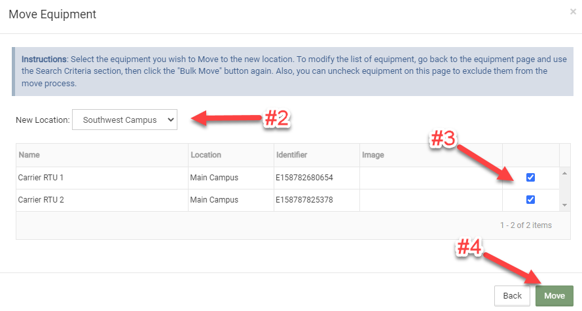582x311 pixels.
Task: Click Main Campus in Carrier RTU 1 row
Action: 214,178
